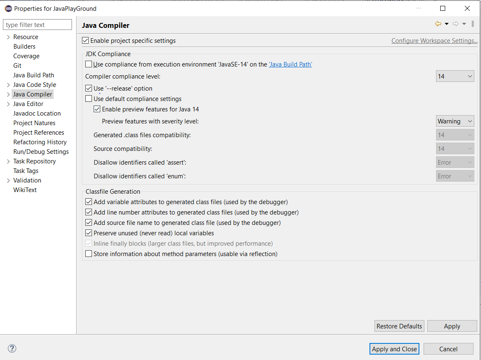481x360 pixels.
Task: Click the Eclipse icon in title bar
Action: 8,9
